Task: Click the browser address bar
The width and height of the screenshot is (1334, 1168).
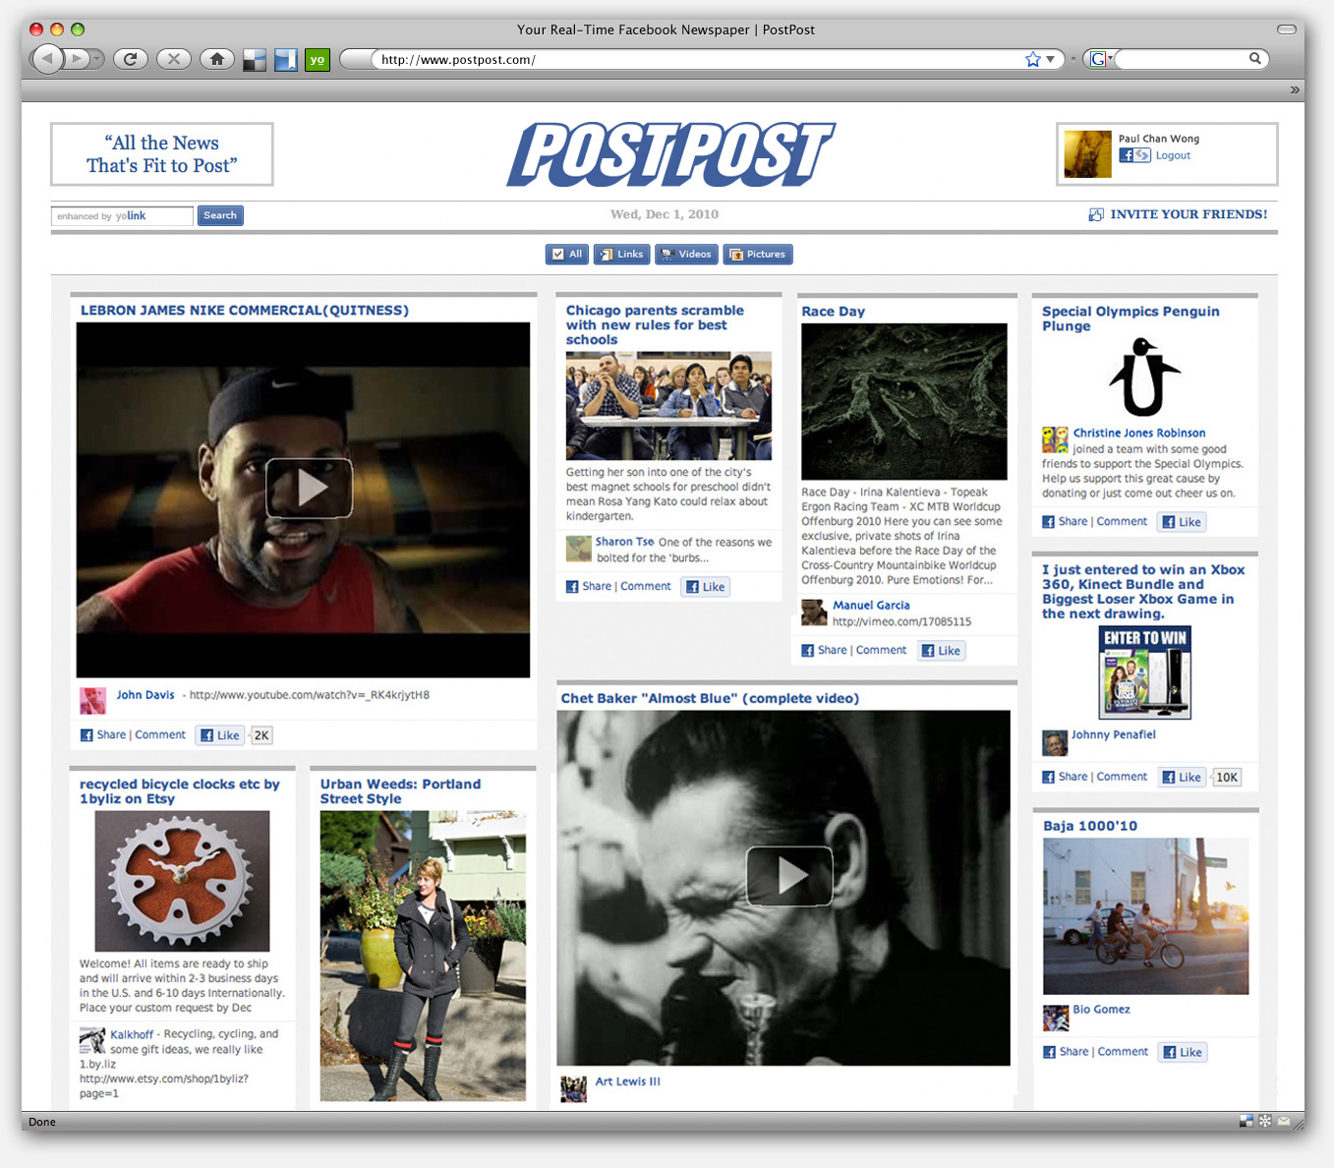Action: tap(698, 59)
